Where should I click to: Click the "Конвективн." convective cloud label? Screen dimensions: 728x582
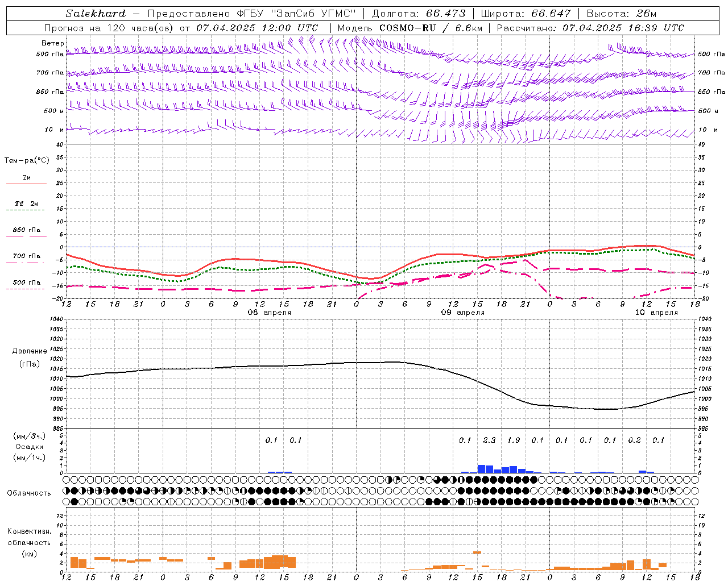[x=30, y=531]
